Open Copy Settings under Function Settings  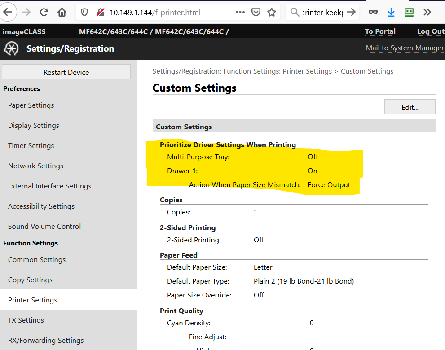click(x=30, y=279)
